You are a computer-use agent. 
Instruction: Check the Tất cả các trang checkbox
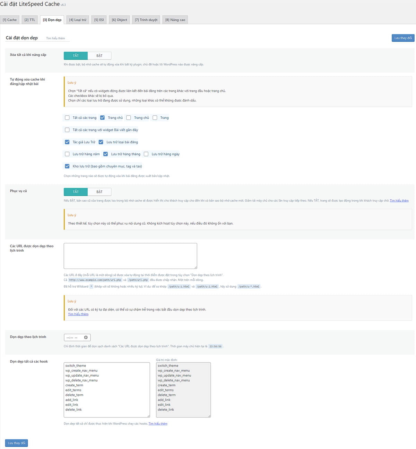[x=67, y=118]
